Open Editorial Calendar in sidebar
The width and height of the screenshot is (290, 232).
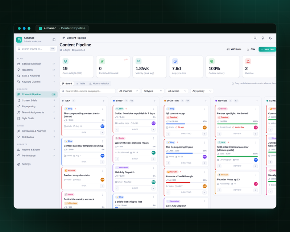[37, 64]
